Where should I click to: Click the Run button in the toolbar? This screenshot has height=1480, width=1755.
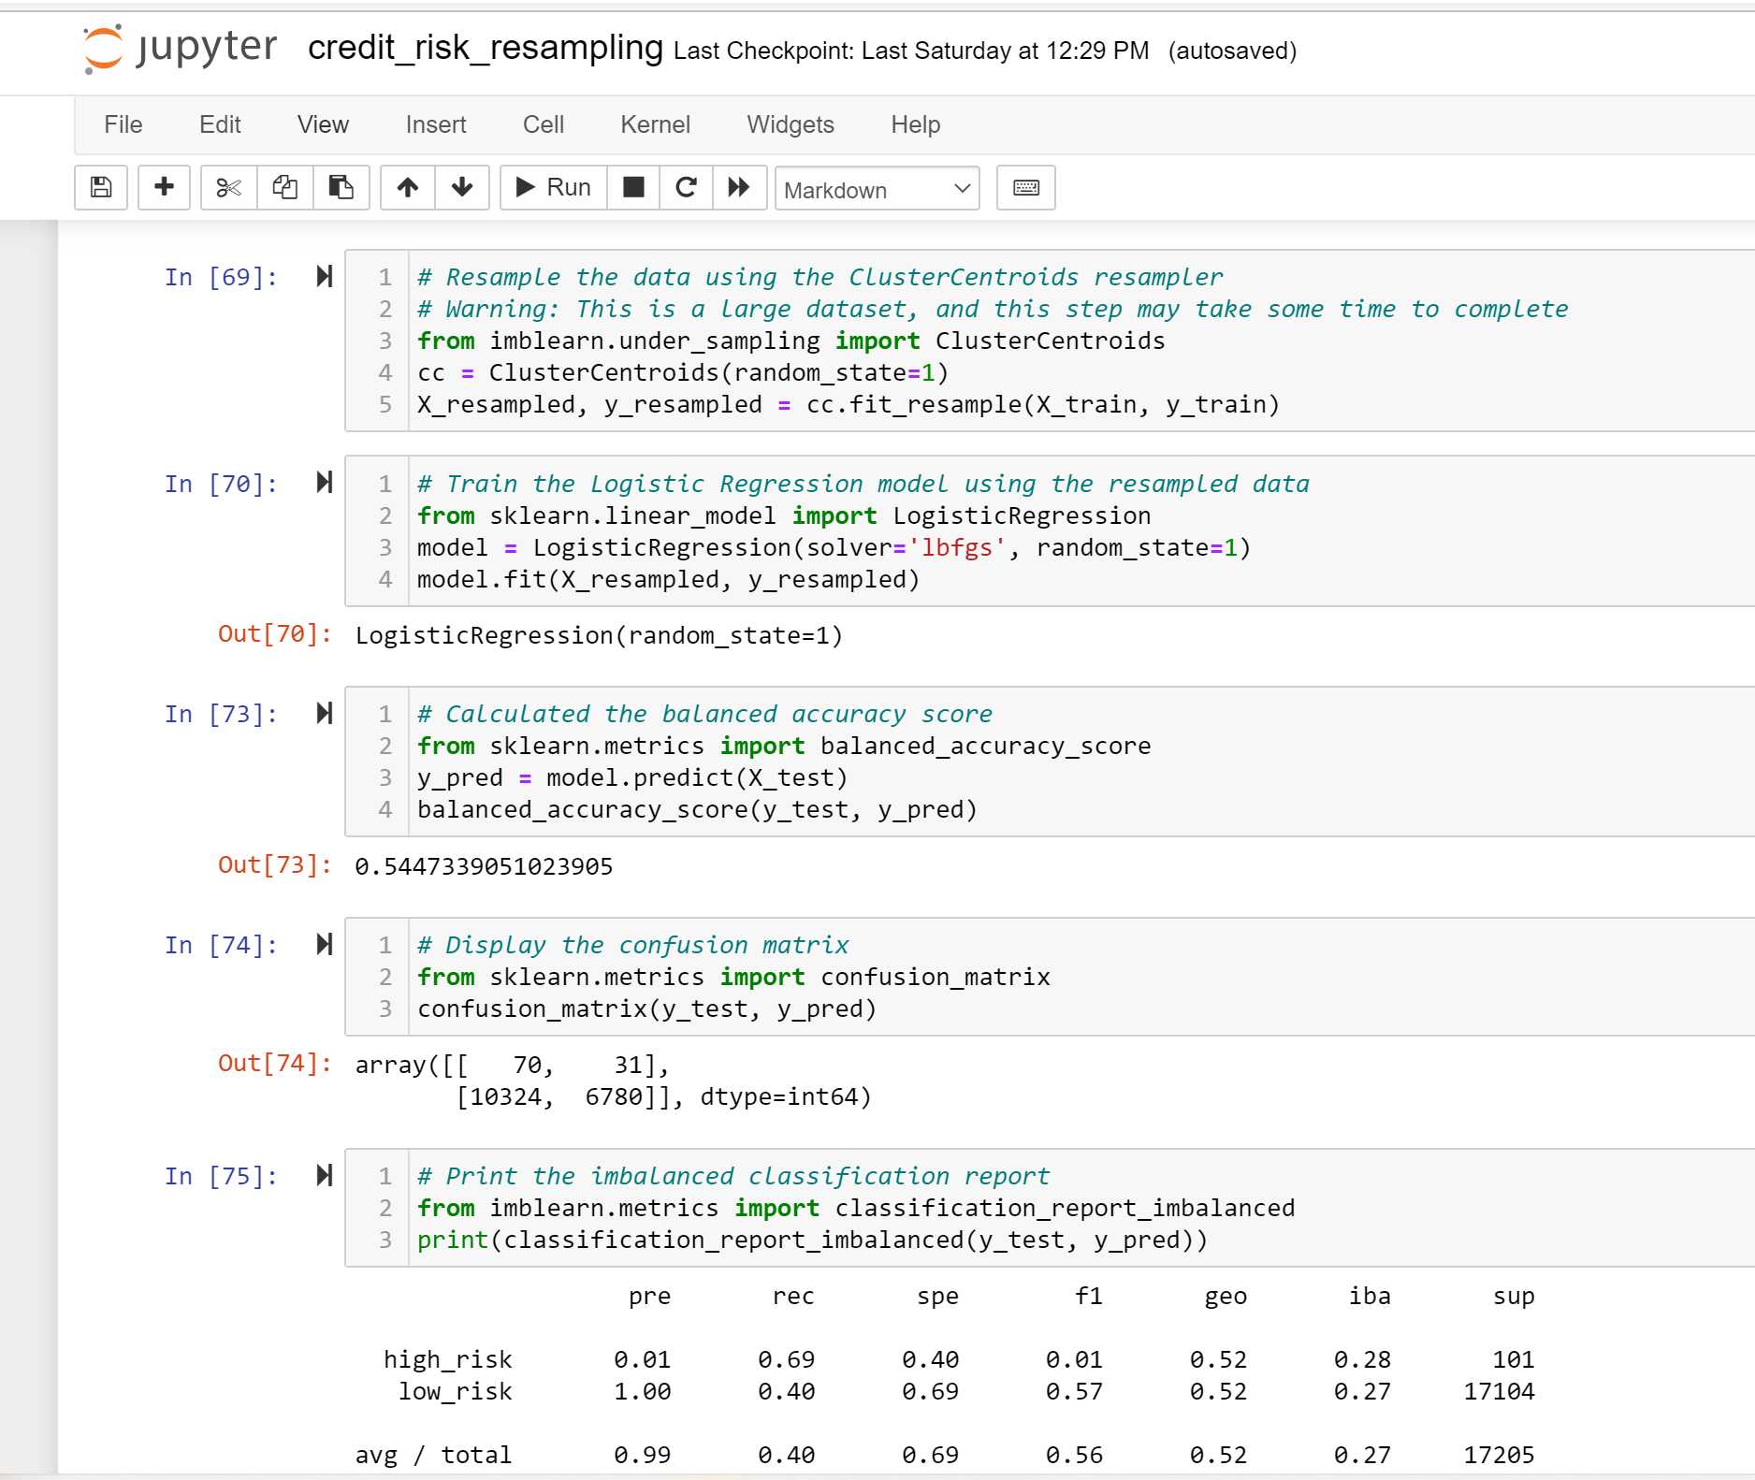click(552, 187)
